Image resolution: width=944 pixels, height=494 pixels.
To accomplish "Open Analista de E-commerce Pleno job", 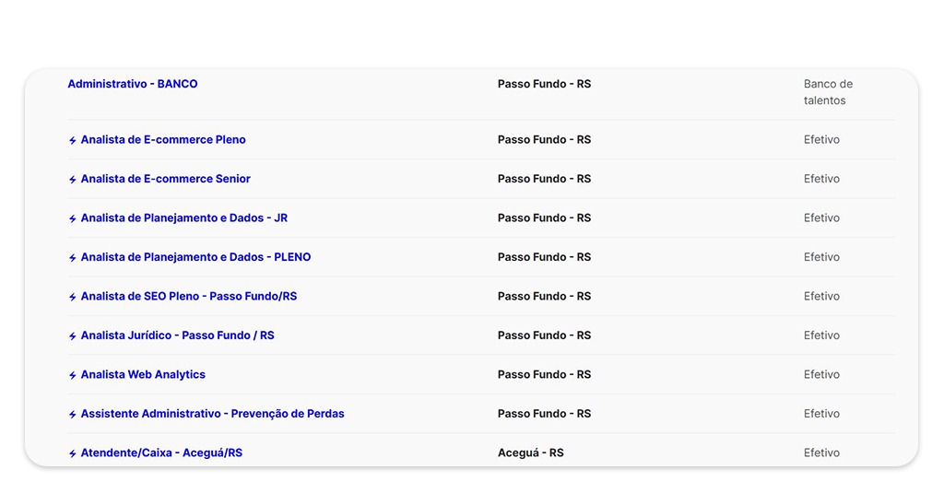I will click(163, 140).
